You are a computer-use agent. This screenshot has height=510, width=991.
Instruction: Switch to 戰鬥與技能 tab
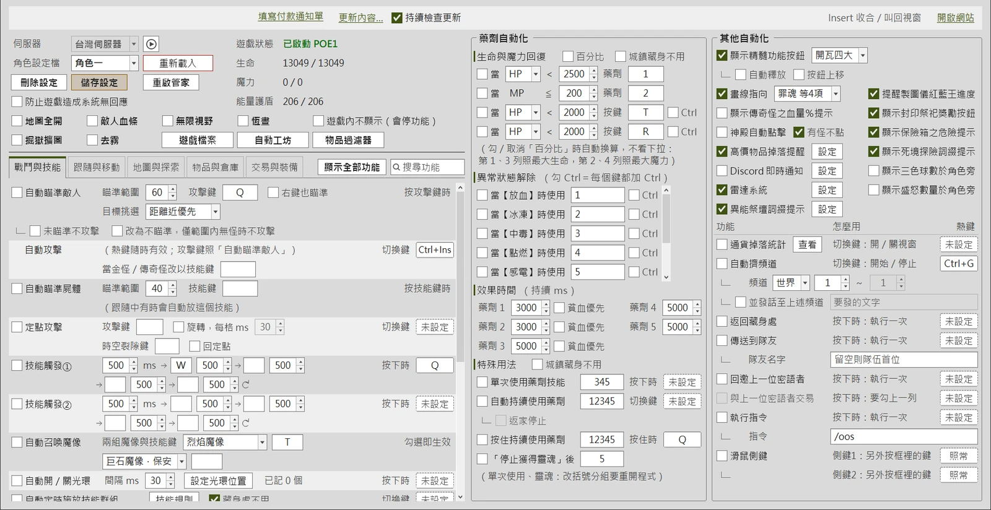[x=37, y=167]
